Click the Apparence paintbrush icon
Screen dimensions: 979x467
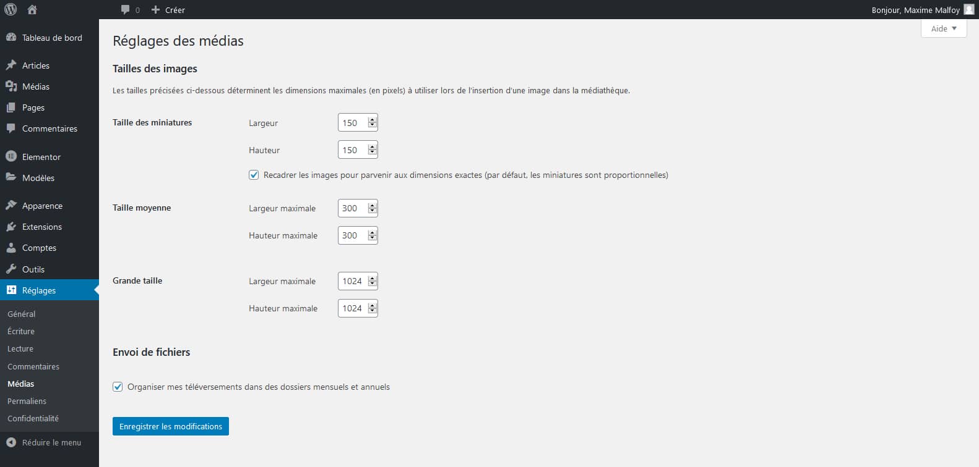click(x=11, y=205)
